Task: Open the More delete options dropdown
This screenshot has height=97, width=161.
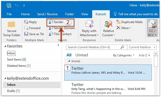Action: click(x=123, y=28)
